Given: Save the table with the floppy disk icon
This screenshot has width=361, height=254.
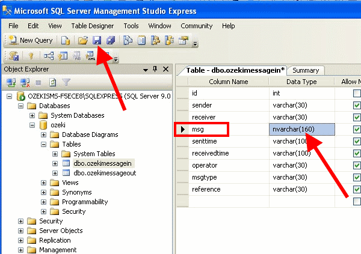Looking at the screenshot, I should tap(97, 40).
